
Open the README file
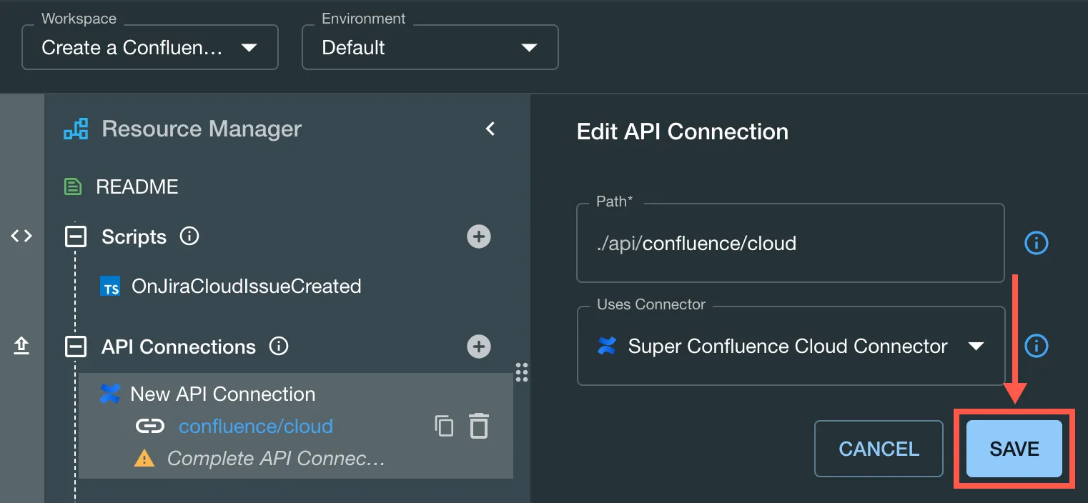[x=137, y=187]
